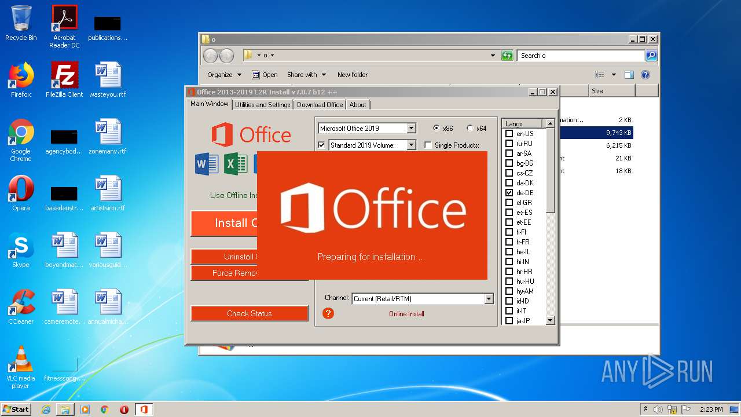Open Windows Explorer taskbar icon
This screenshot has width=741, height=417.
coord(65,409)
